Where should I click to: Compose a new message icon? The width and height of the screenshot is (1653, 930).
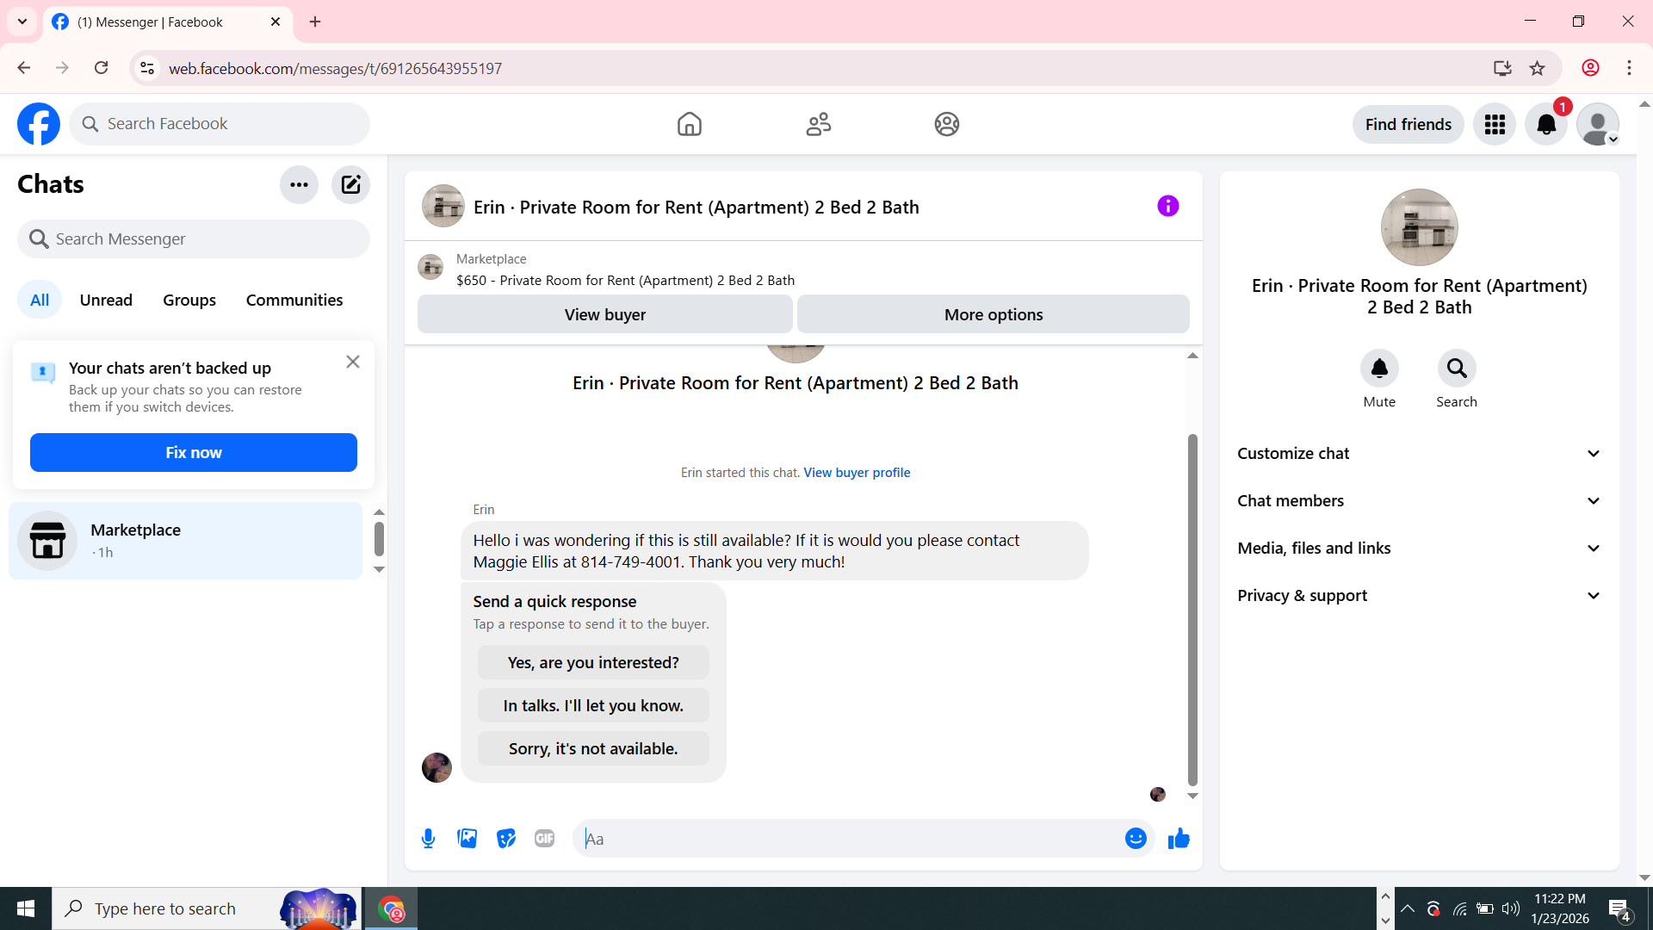pos(350,184)
